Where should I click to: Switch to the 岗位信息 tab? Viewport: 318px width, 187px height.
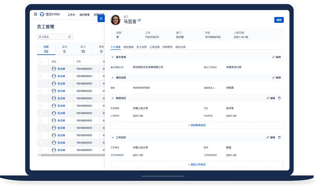pyautogui.click(x=128, y=47)
